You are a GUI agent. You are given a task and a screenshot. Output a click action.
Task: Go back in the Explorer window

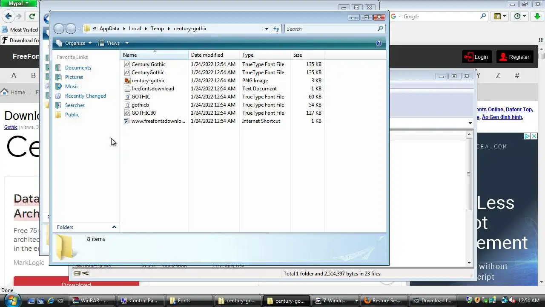[x=59, y=29]
